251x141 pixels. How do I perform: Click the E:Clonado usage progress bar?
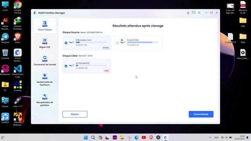tap(91, 65)
